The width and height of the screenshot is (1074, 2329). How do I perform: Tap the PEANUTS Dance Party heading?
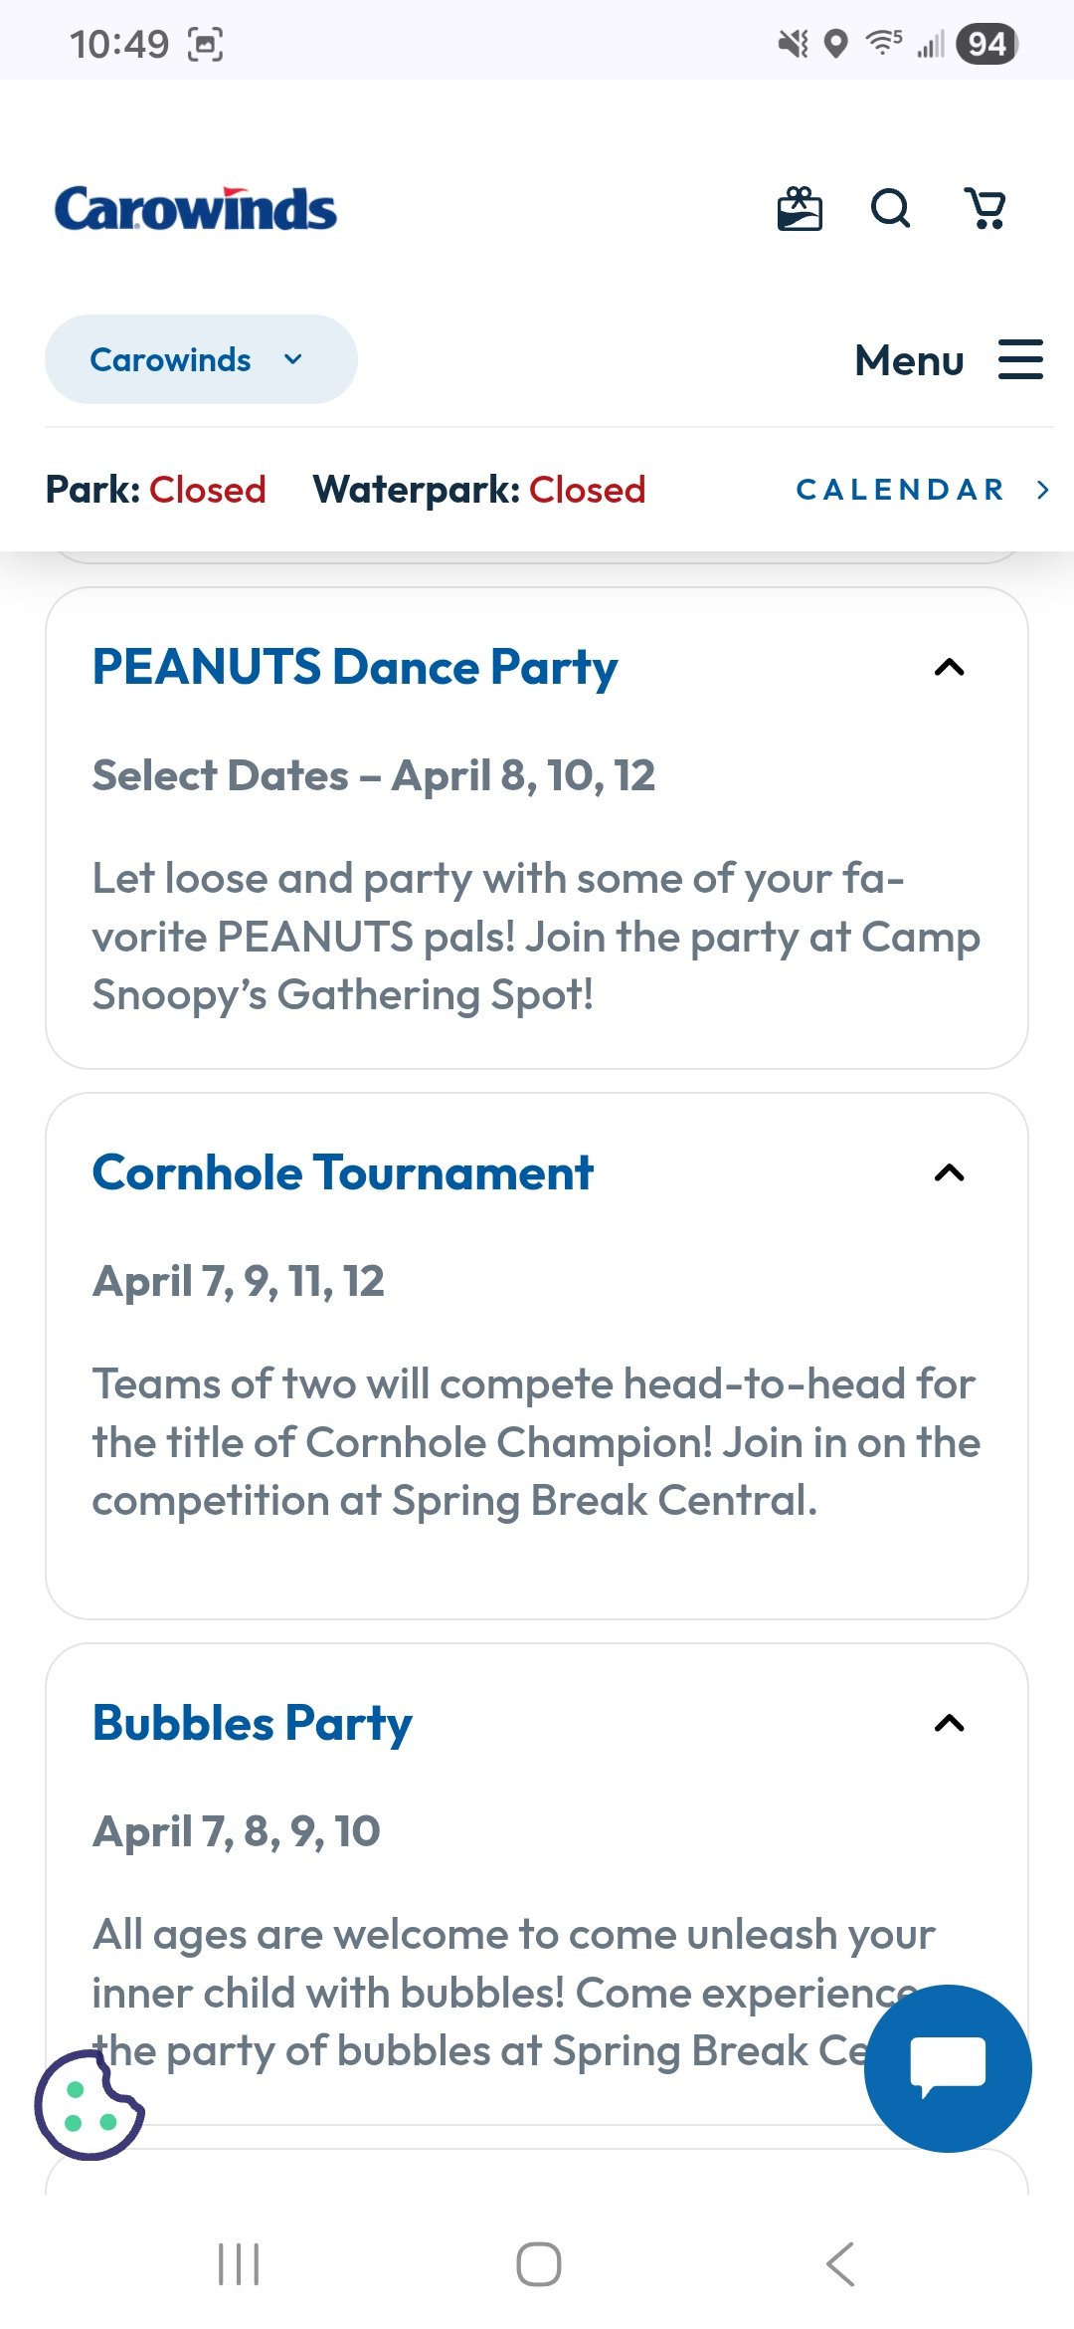pos(355,667)
